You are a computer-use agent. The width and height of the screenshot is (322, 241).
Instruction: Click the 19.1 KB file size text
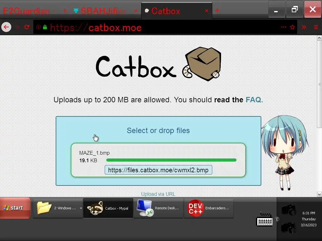pos(88,160)
